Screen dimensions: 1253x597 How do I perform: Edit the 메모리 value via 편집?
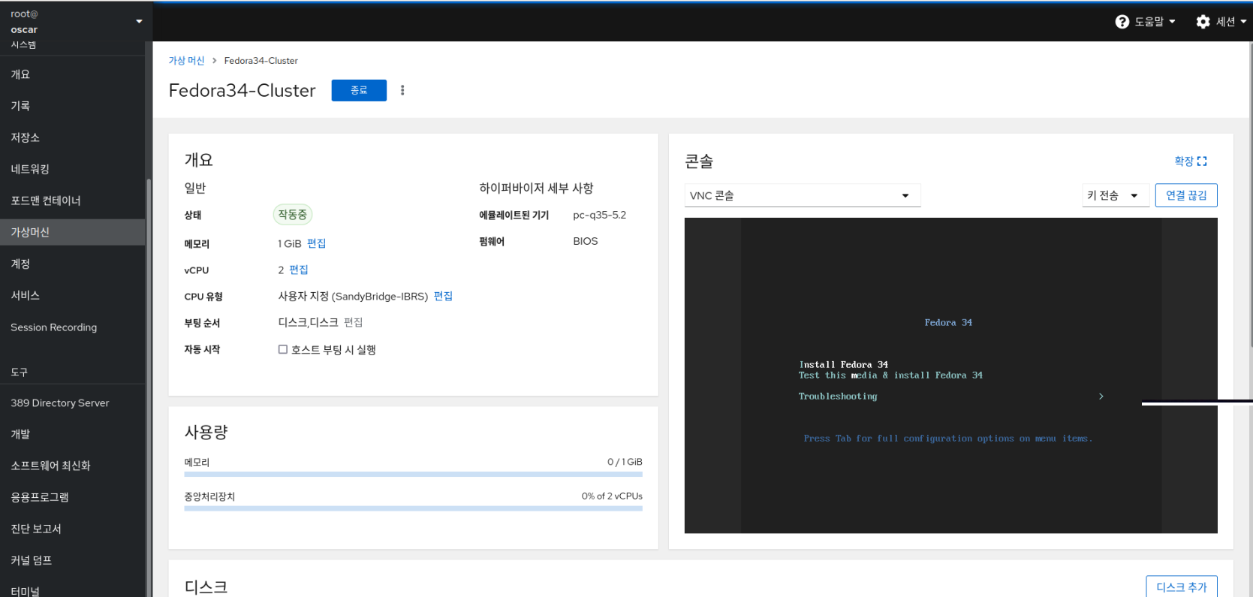click(316, 243)
